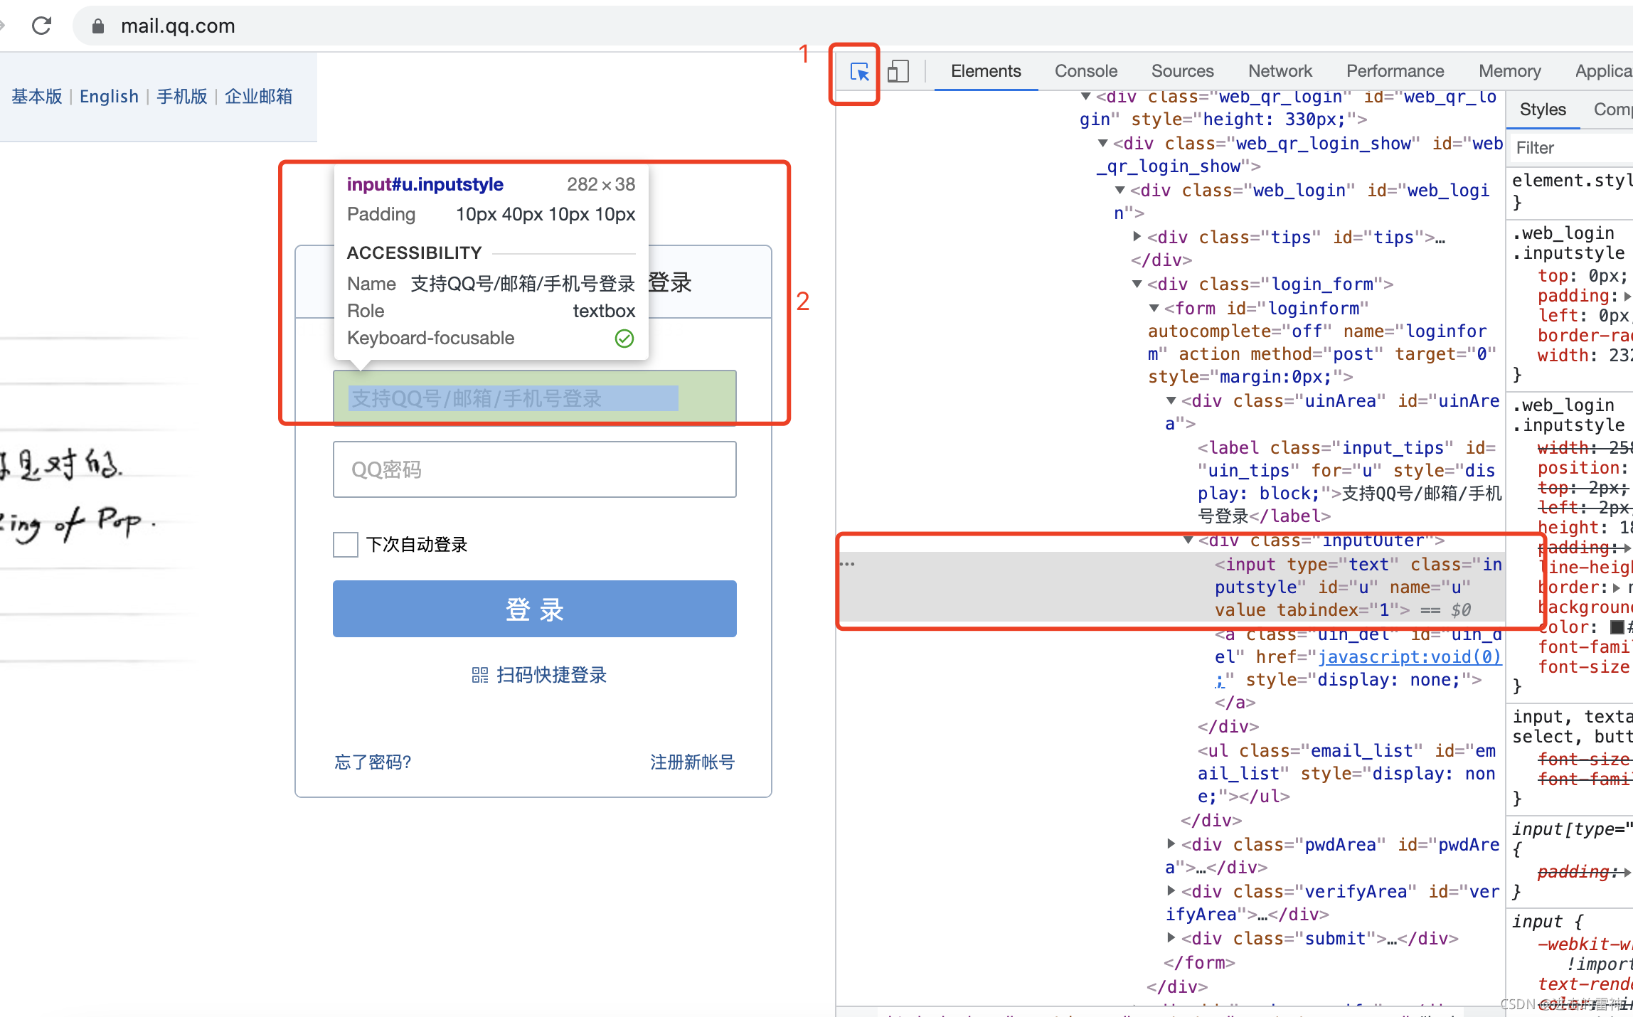Click the inspect element picker icon
Image resolution: width=1633 pixels, height=1017 pixels.
(x=859, y=72)
